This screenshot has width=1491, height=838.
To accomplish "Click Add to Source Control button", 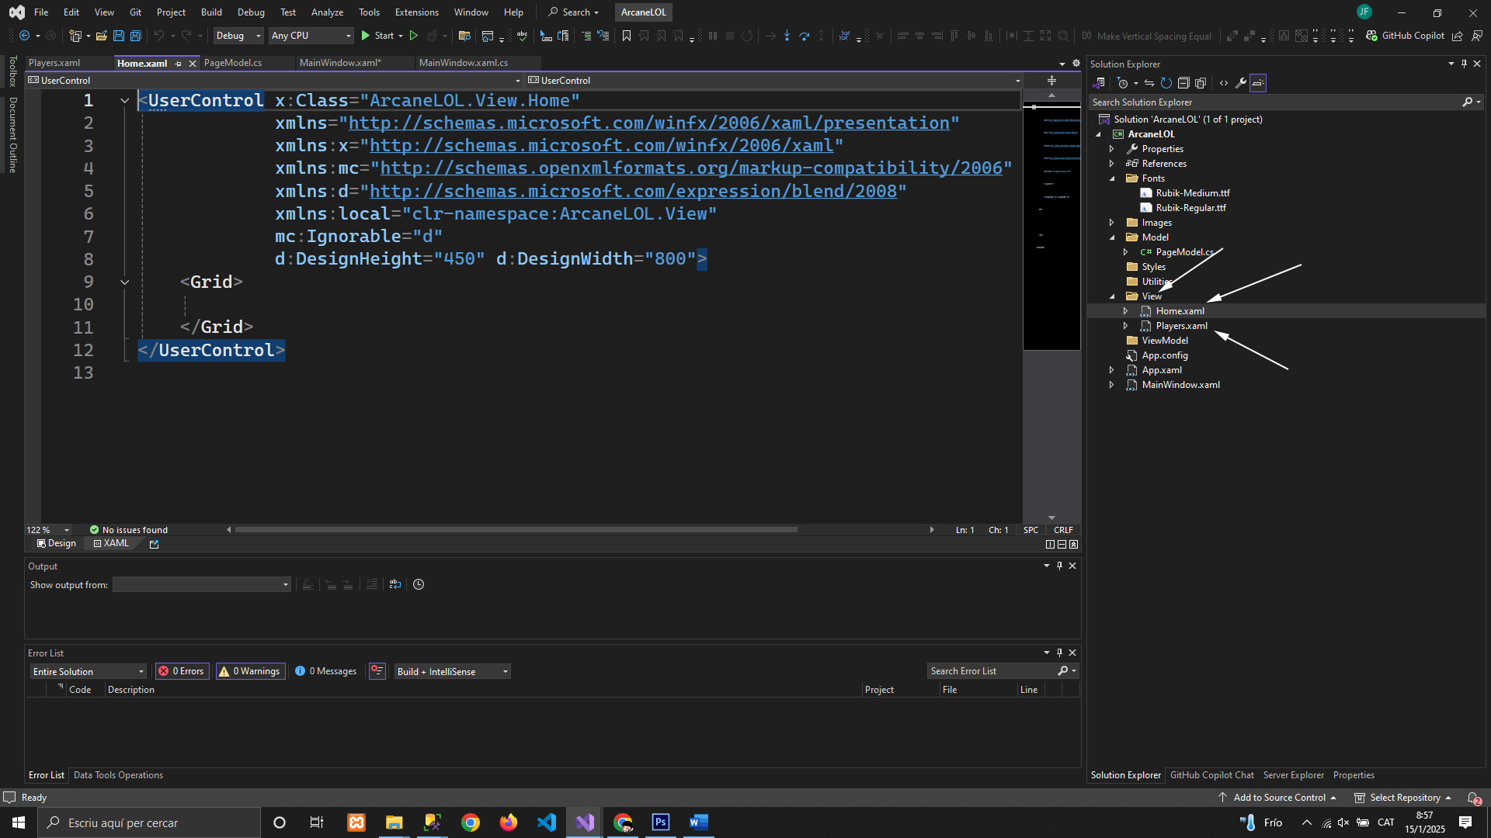I will (1278, 798).
